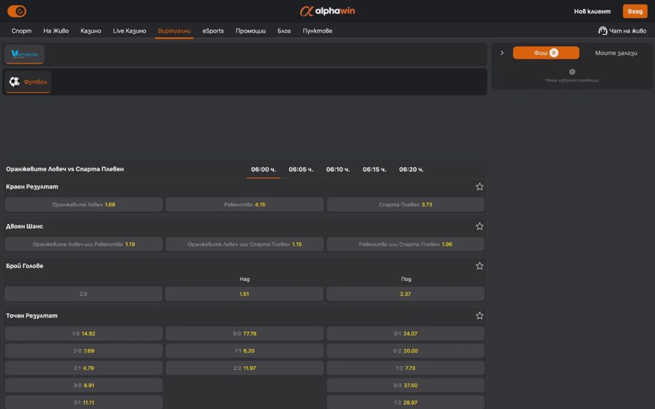
Task: Favorite the Точен Резултат market star
Action: point(480,316)
